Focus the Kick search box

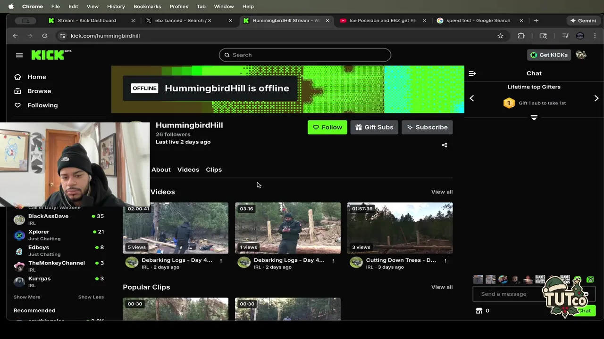coord(305,55)
